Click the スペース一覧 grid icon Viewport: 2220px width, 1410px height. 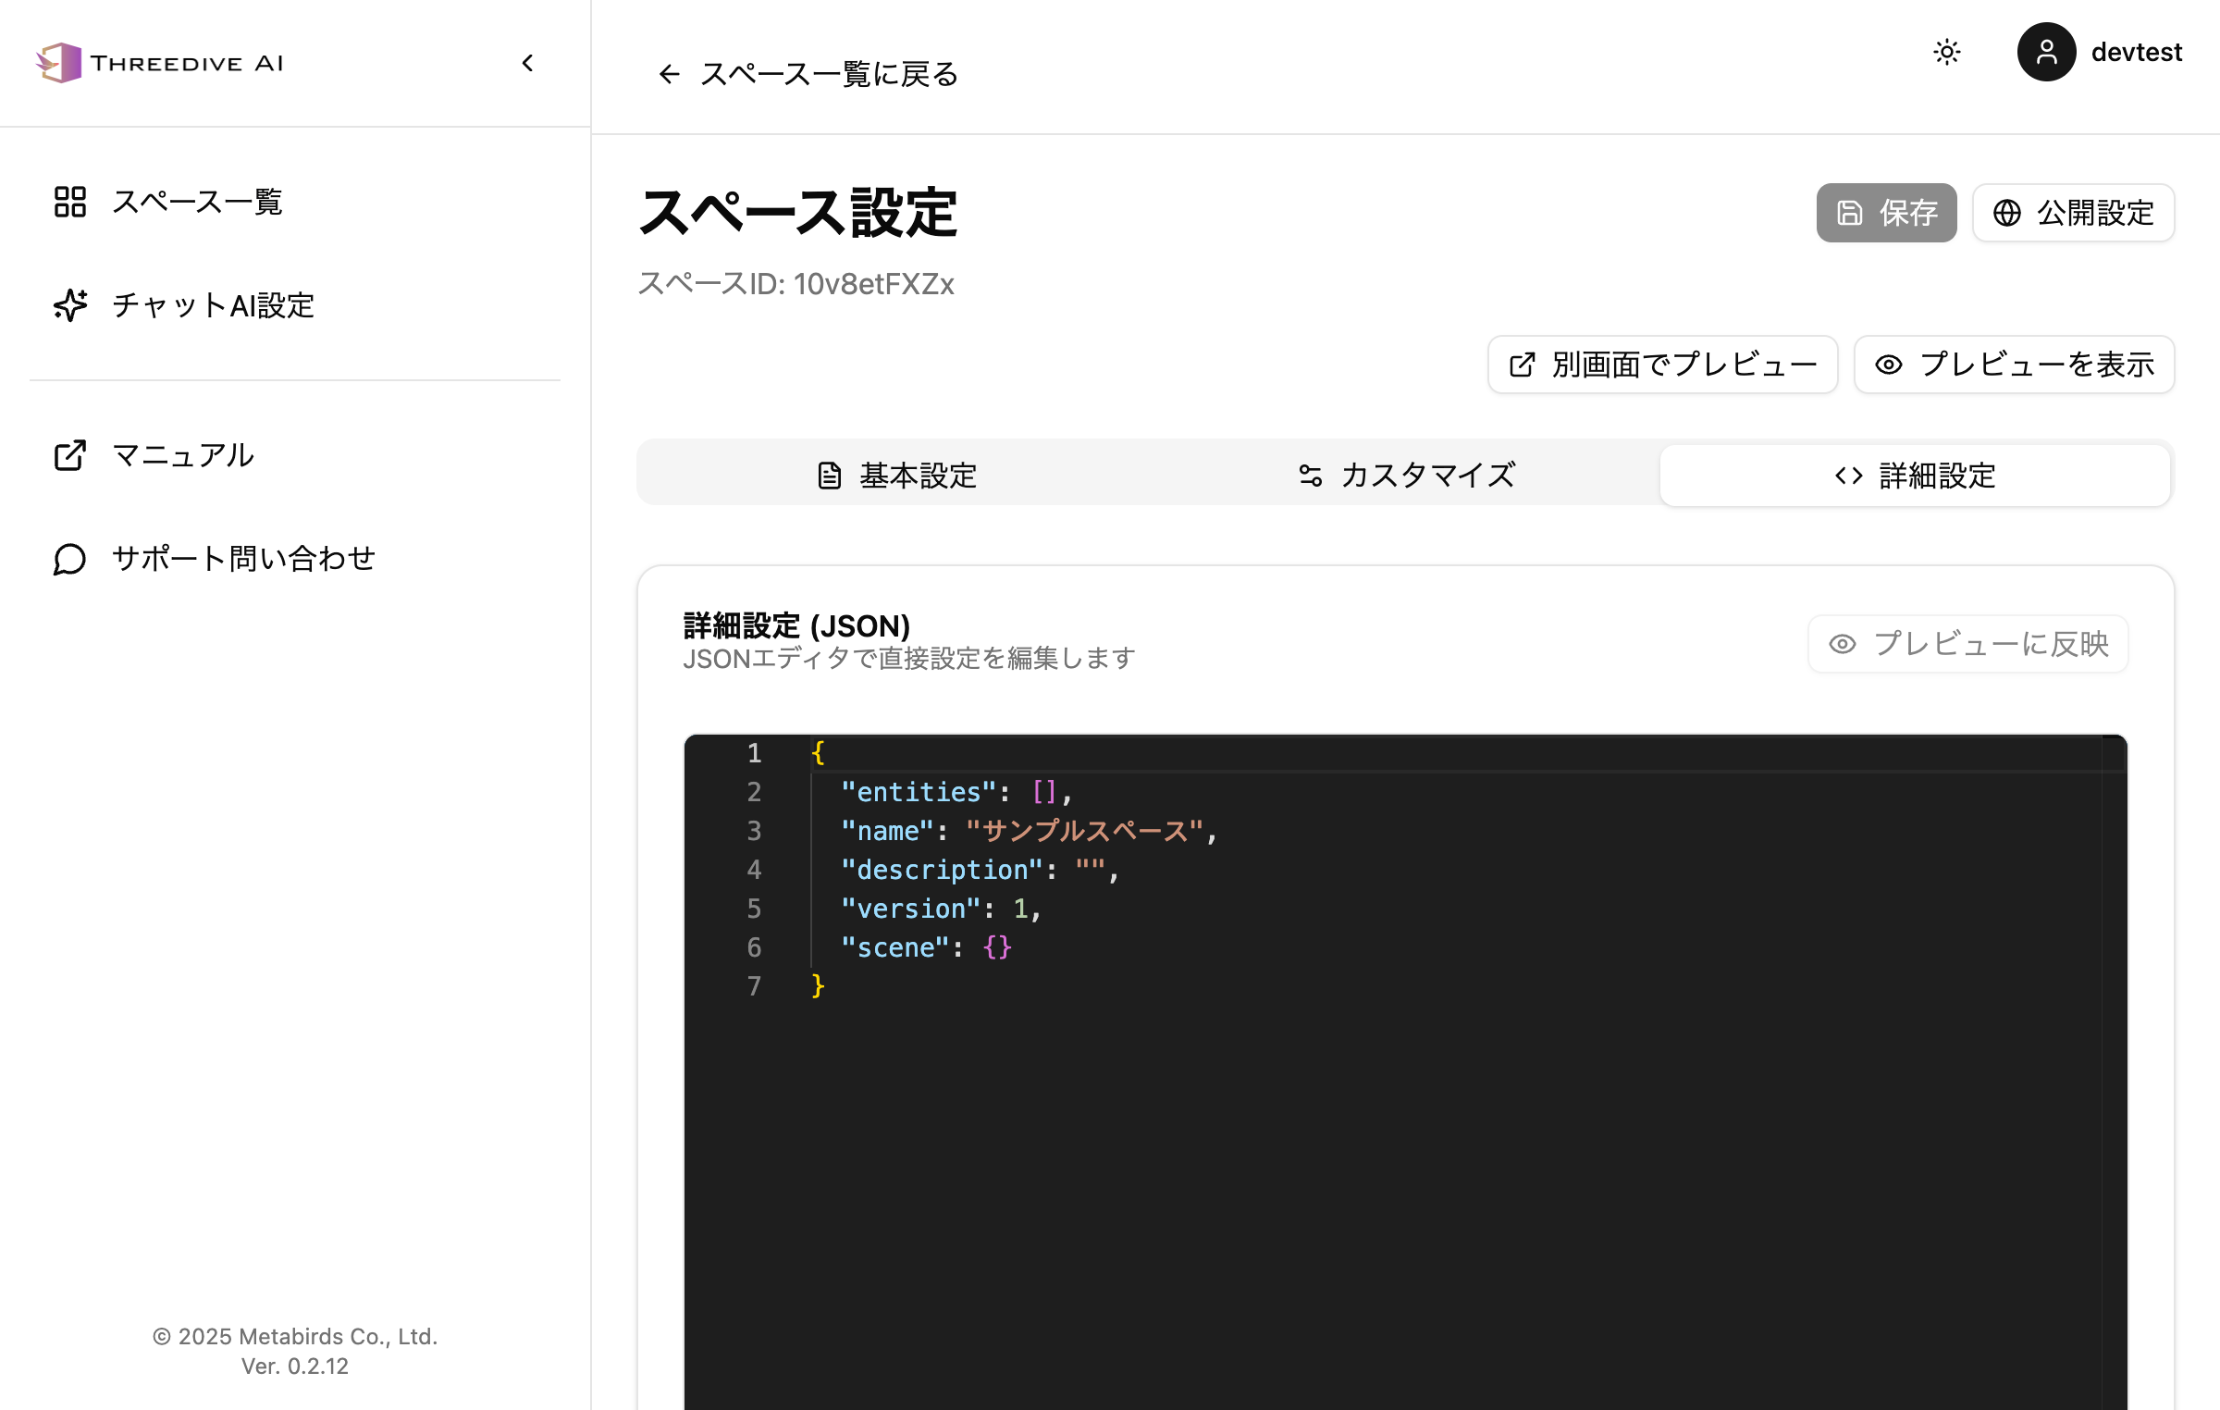tap(70, 202)
